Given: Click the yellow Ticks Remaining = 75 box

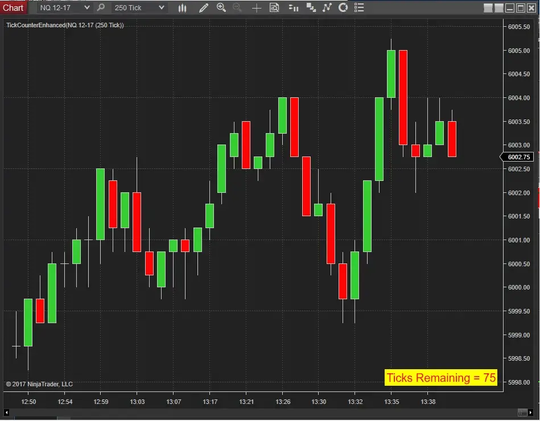Looking at the screenshot, I should pos(441,378).
